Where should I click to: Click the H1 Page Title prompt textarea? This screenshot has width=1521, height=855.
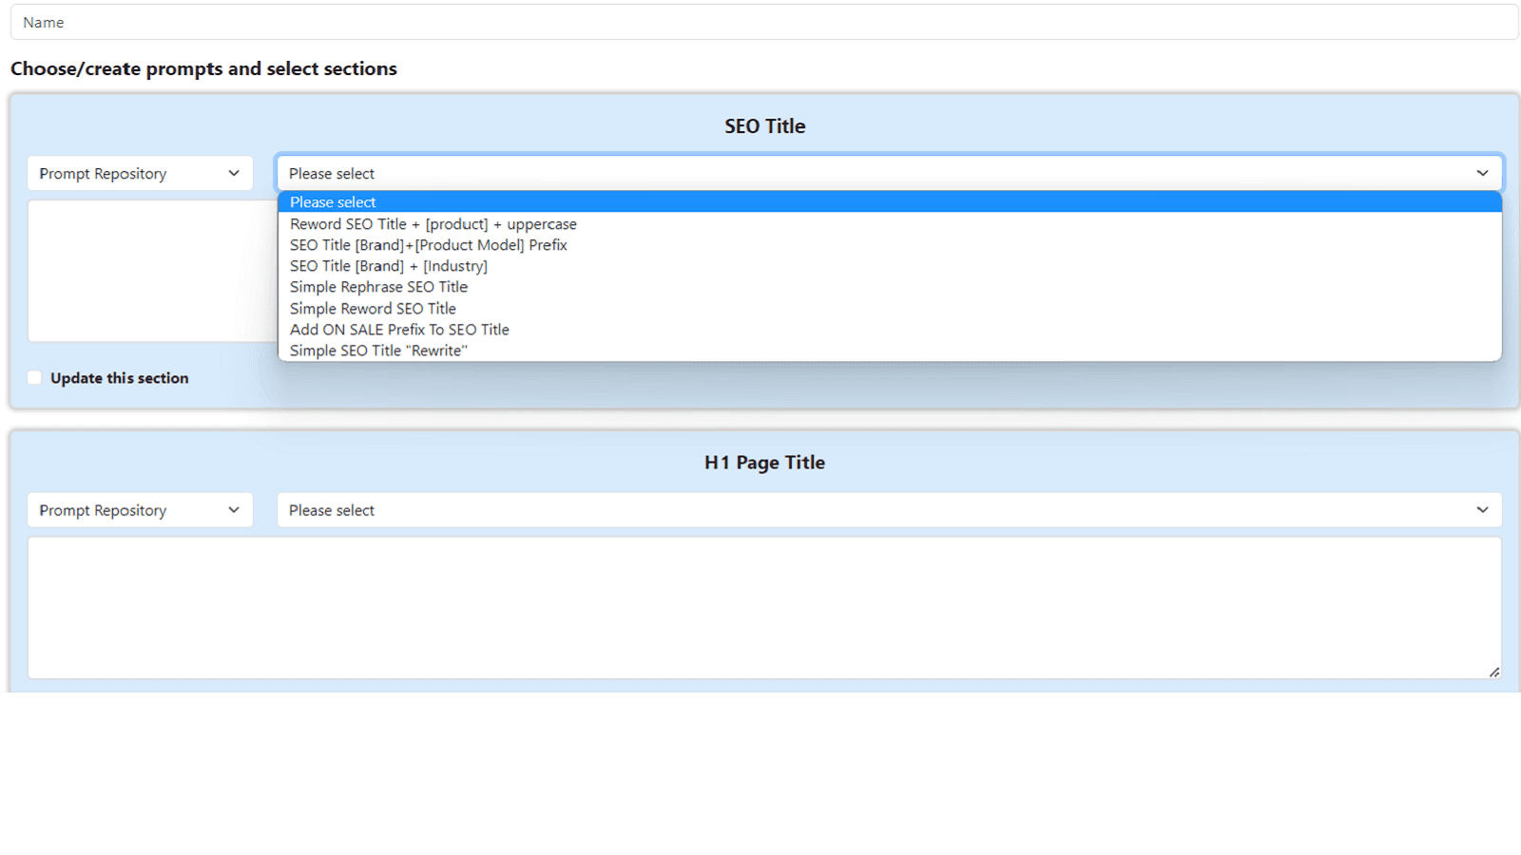(760, 608)
